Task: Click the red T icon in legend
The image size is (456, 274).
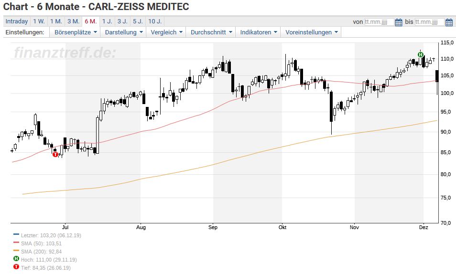Action: tap(16, 266)
